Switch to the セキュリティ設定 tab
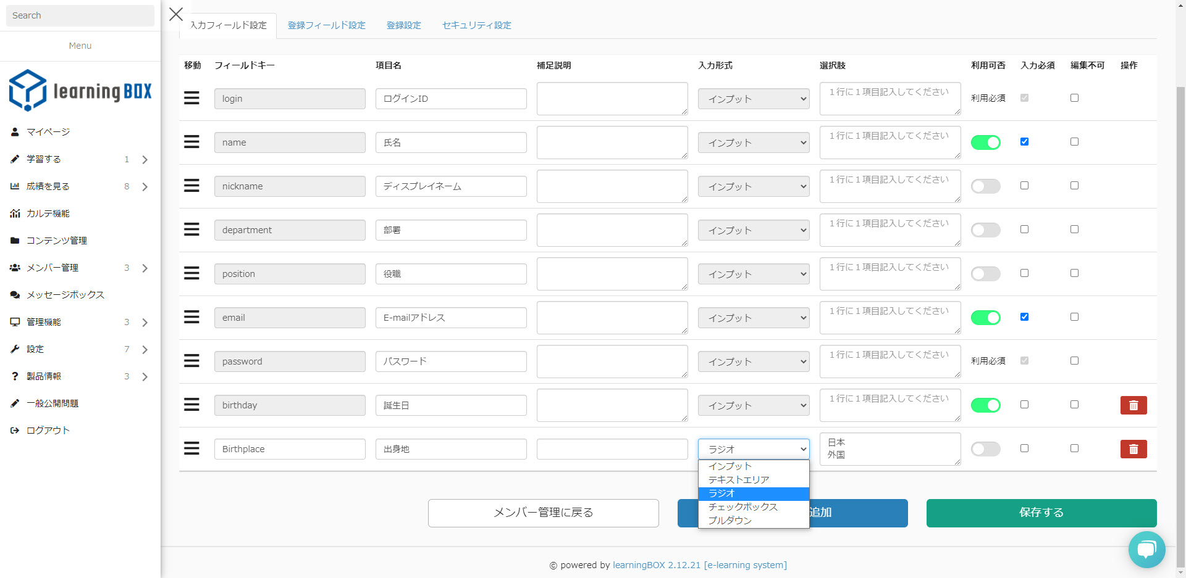The image size is (1186, 578). (x=476, y=25)
